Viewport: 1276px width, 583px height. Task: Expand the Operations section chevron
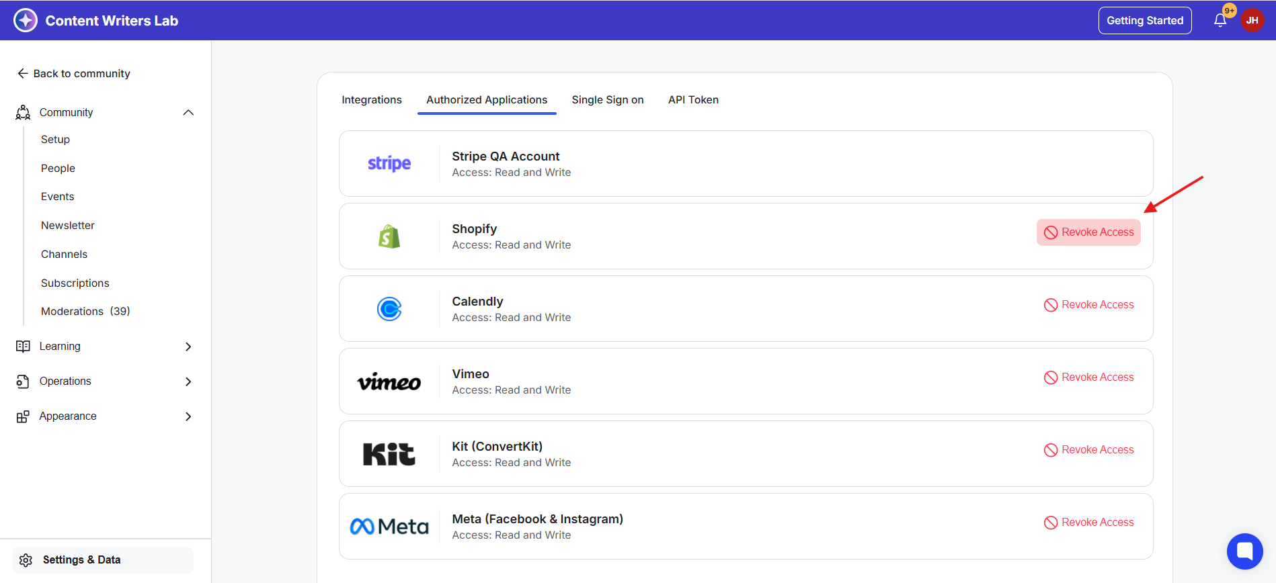pos(188,382)
